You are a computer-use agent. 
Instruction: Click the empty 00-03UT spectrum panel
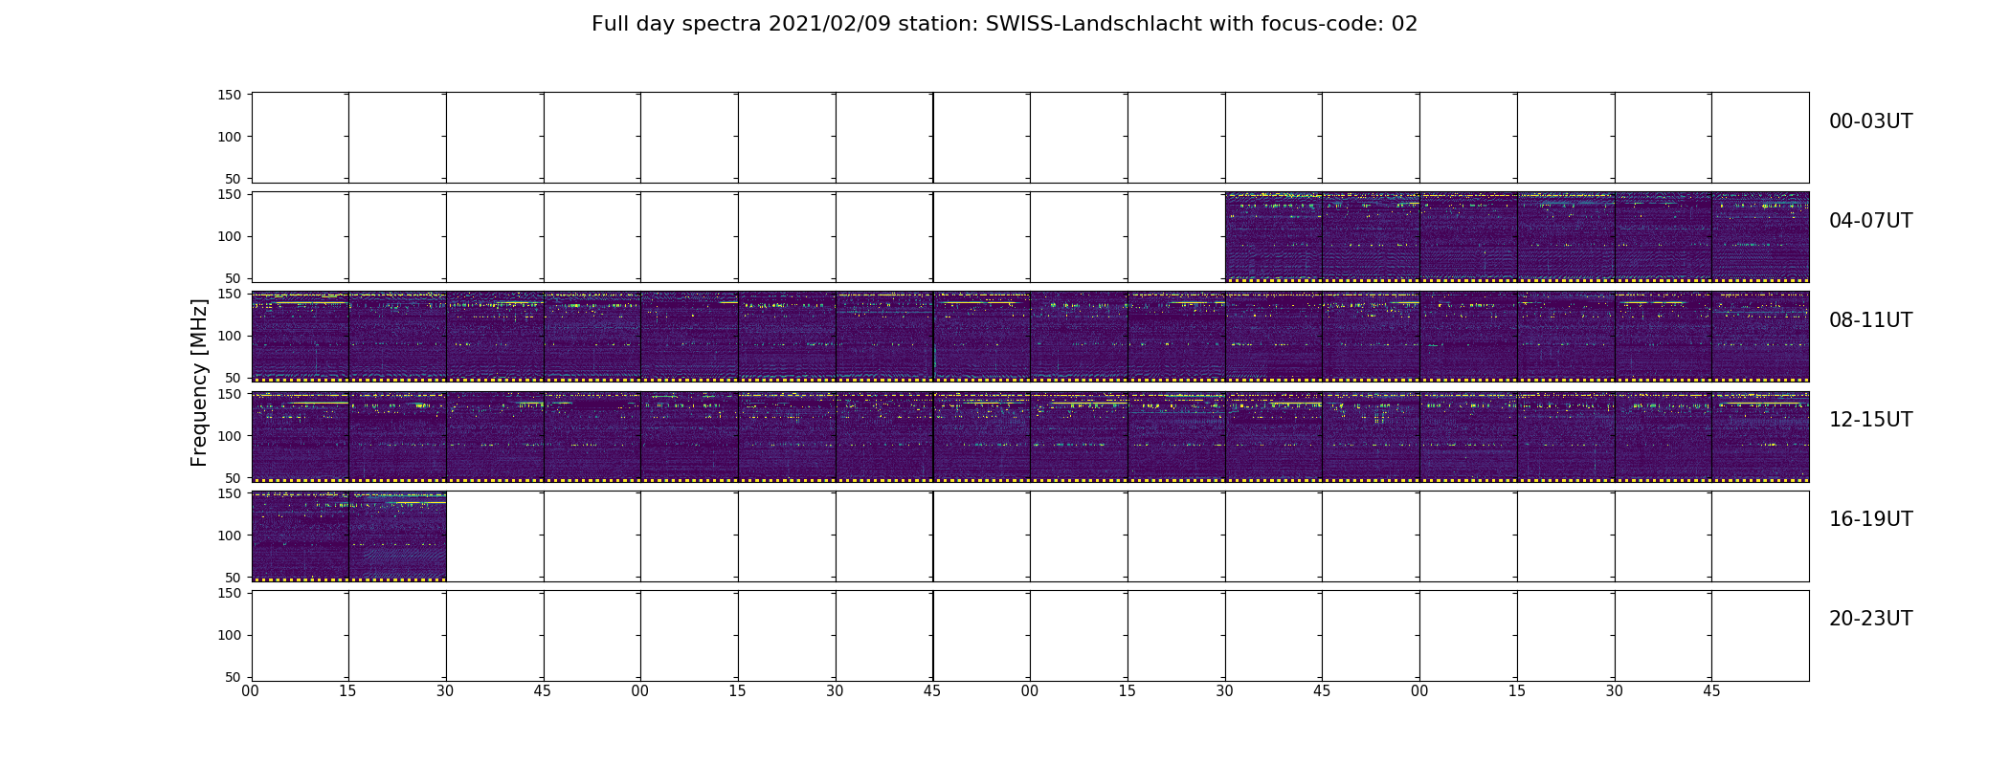coord(1030,138)
